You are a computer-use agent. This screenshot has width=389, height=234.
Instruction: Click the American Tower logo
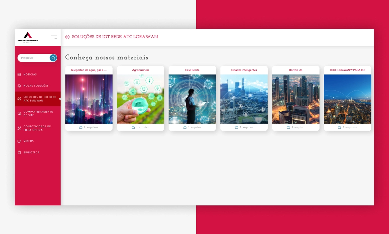click(28, 37)
